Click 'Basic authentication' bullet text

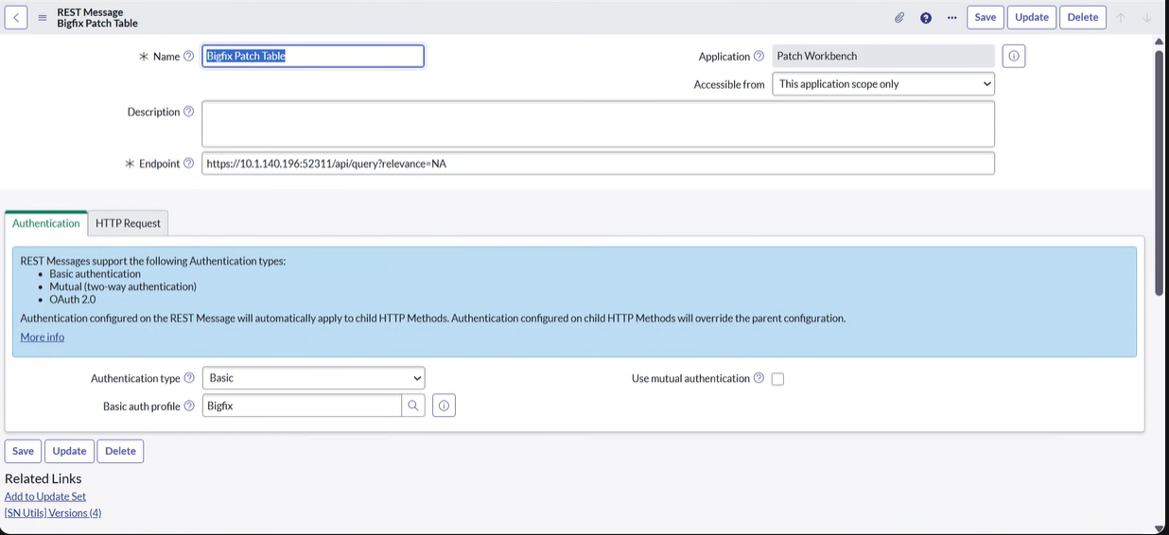96,274
